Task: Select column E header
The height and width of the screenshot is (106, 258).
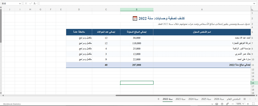Action: (61, 10)
